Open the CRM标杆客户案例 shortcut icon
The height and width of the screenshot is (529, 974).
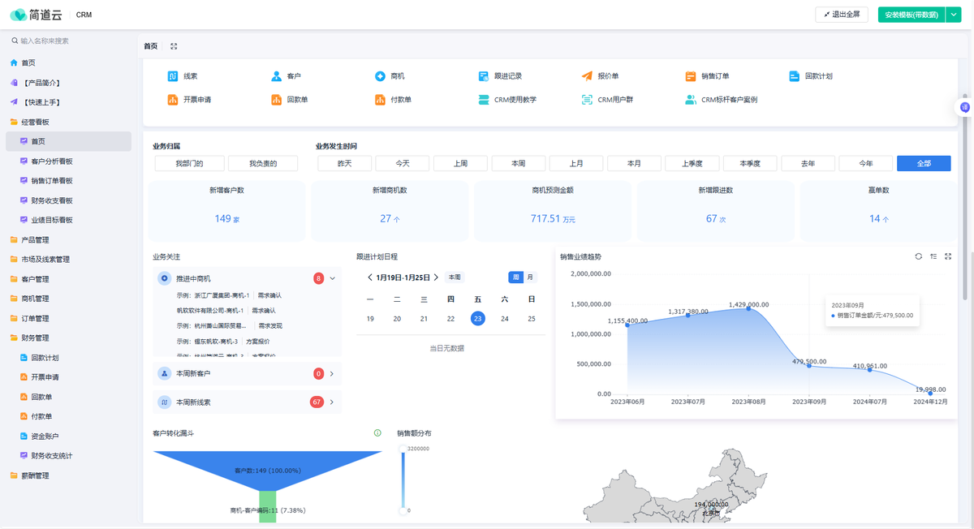click(x=691, y=100)
